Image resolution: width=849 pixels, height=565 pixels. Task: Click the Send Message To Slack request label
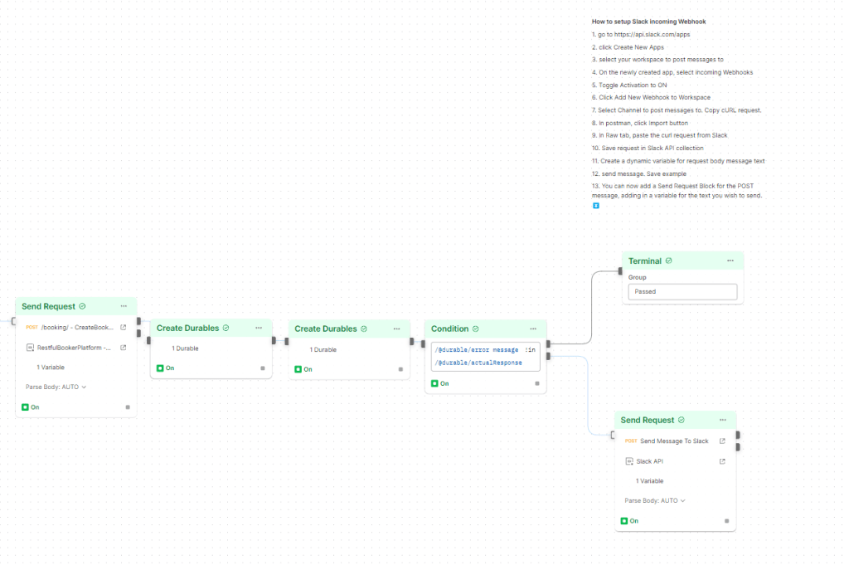(x=674, y=441)
